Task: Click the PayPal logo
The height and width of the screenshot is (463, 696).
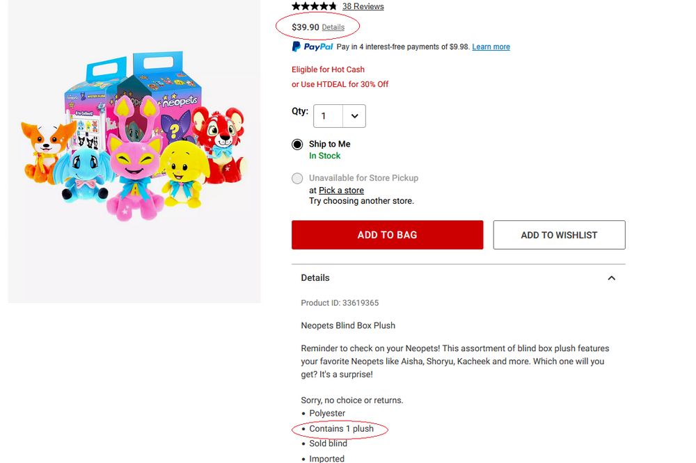Action: 313,47
